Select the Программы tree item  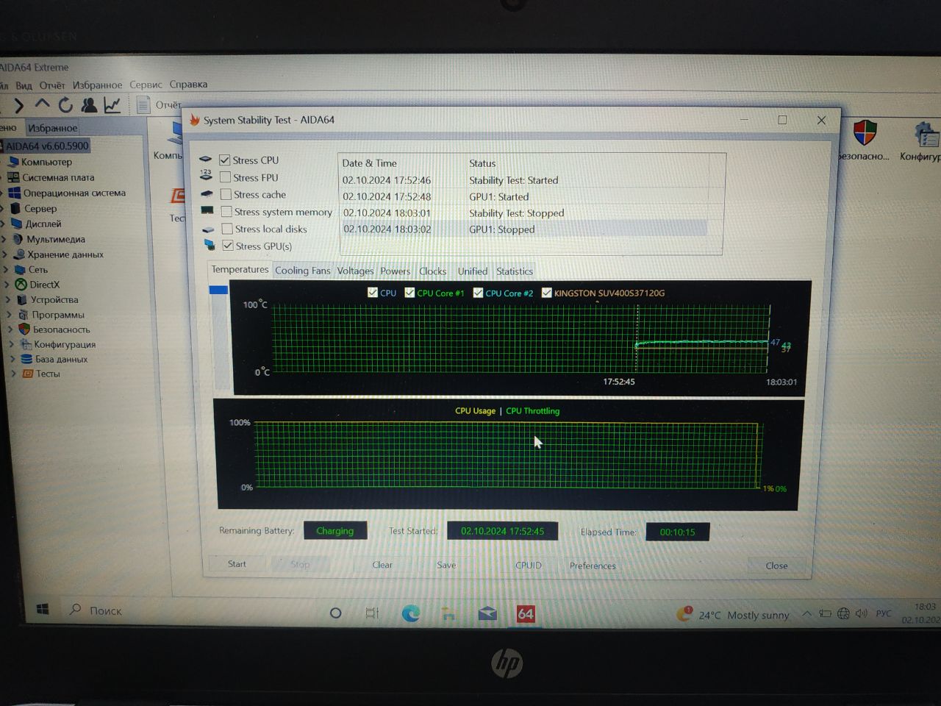click(x=57, y=315)
